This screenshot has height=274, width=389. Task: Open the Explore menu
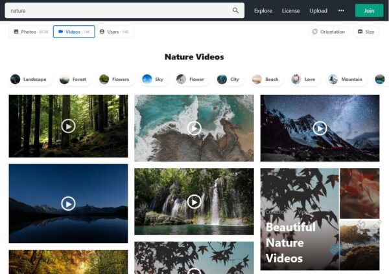(263, 10)
